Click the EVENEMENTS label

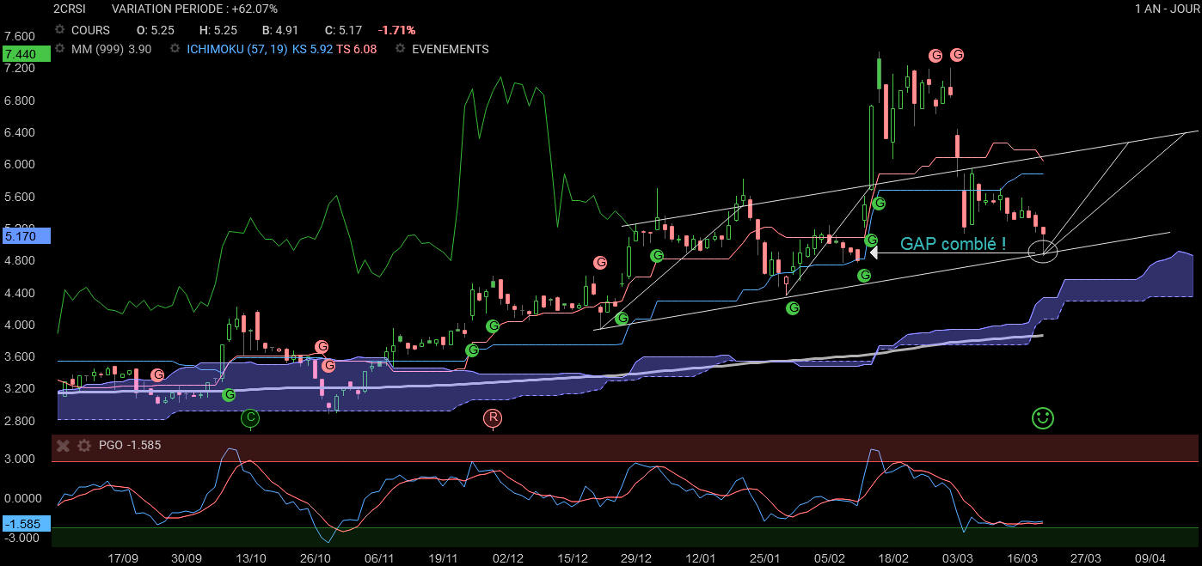451,49
